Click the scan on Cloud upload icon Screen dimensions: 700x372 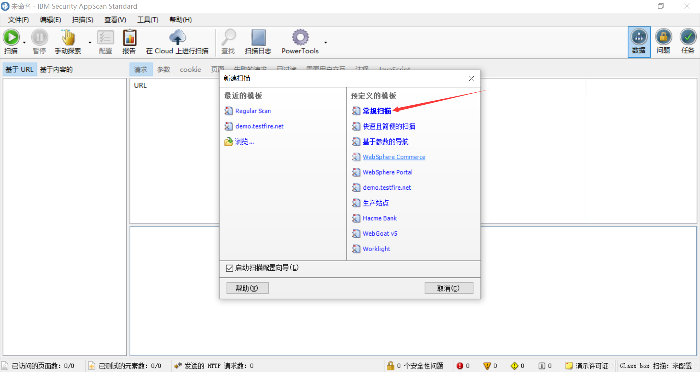tap(177, 38)
